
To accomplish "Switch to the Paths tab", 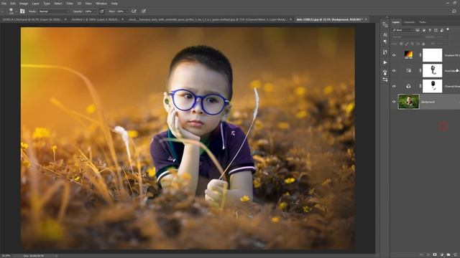I will click(x=423, y=22).
